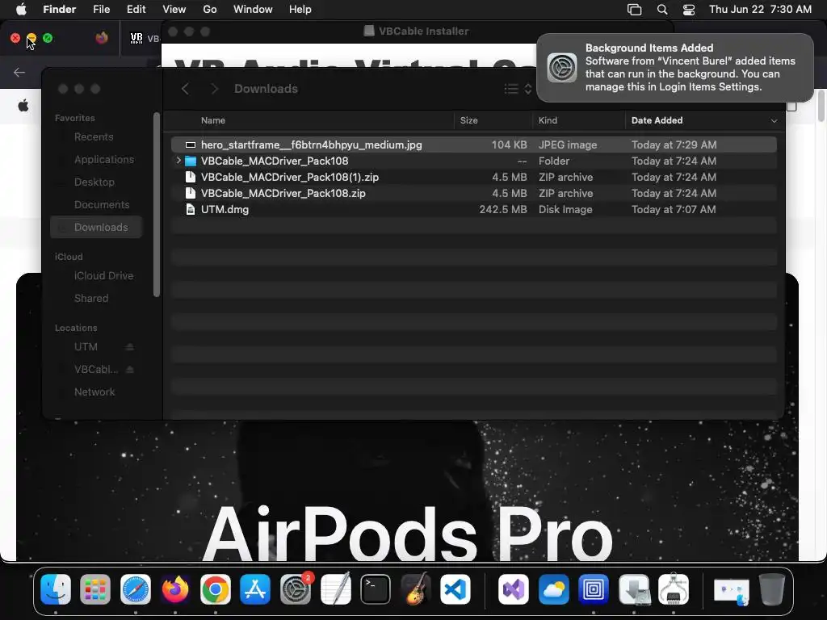Click the Background Items Added notification
This screenshot has width=827, height=620.
click(674, 68)
